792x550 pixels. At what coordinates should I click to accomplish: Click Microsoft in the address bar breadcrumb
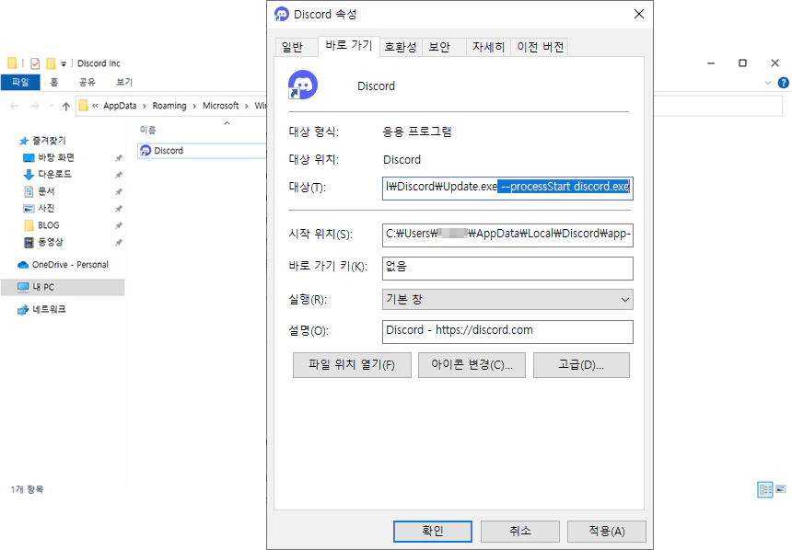coord(221,106)
